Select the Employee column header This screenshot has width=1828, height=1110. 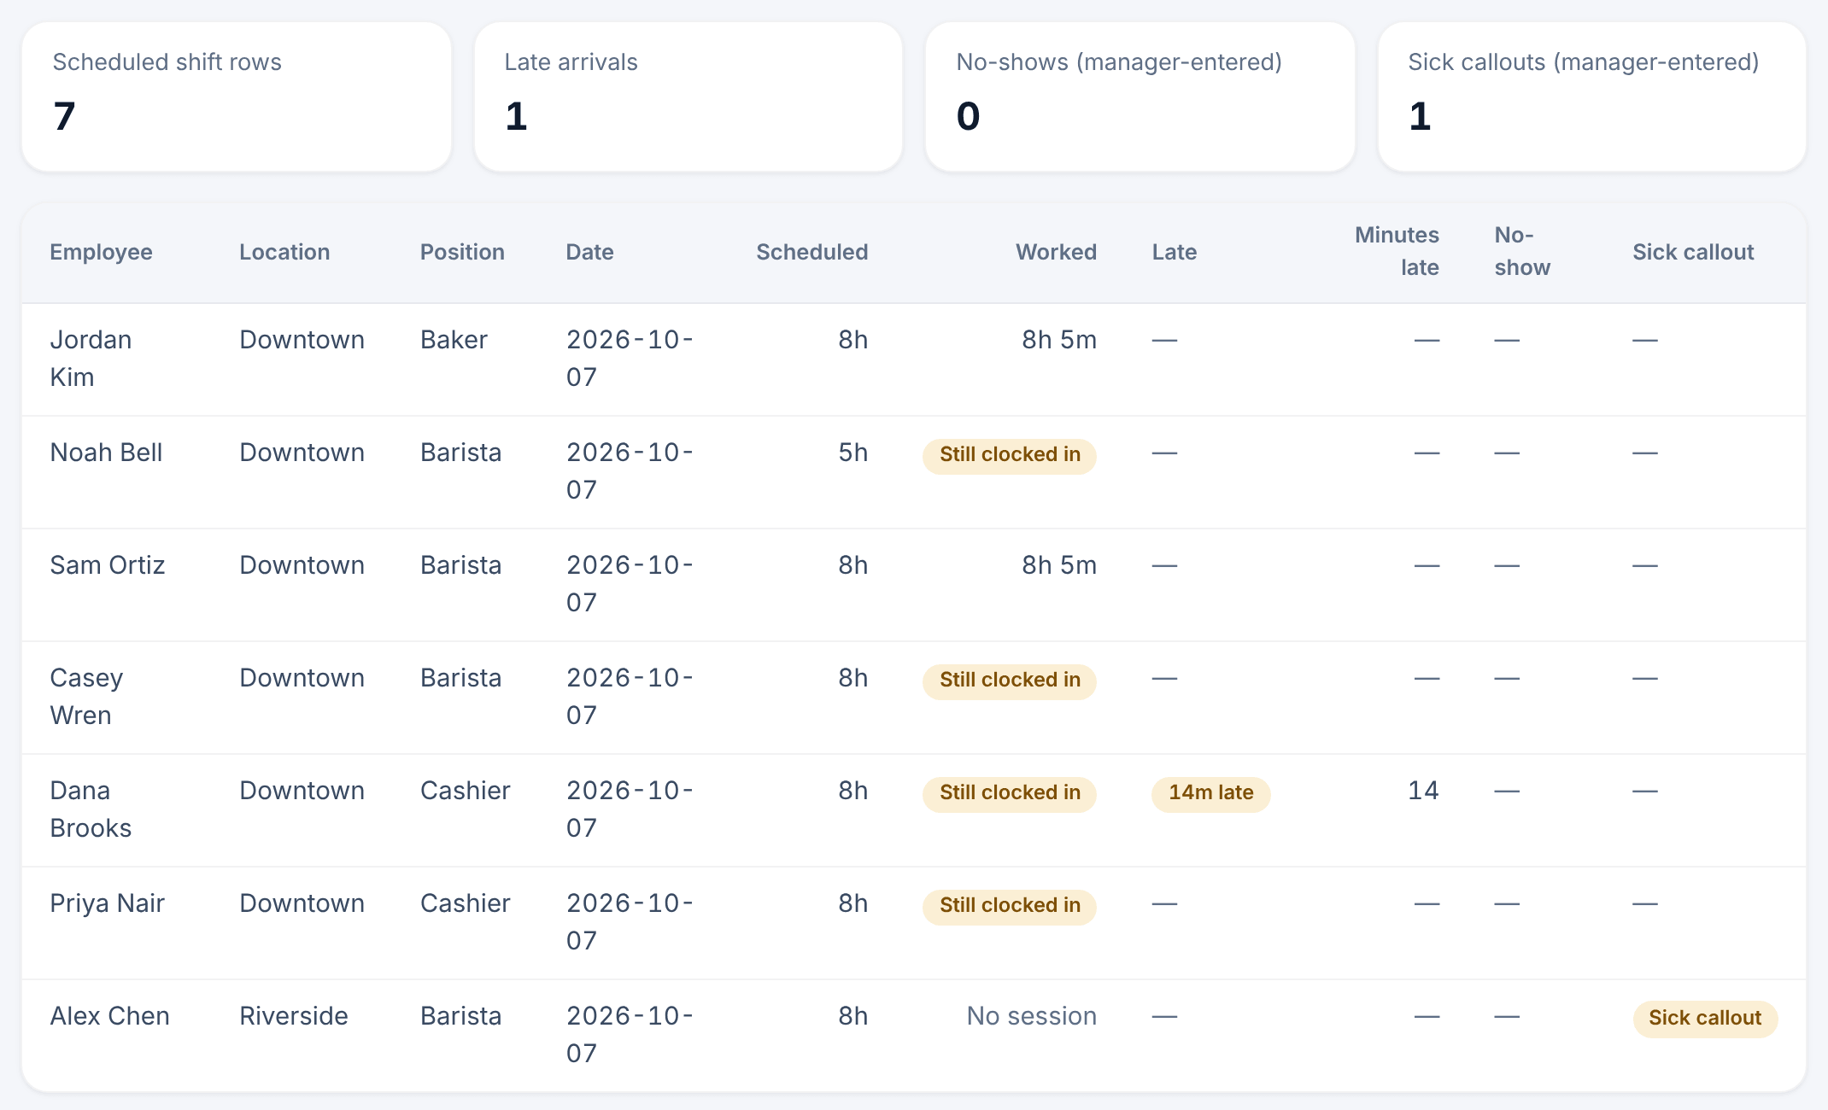101,252
